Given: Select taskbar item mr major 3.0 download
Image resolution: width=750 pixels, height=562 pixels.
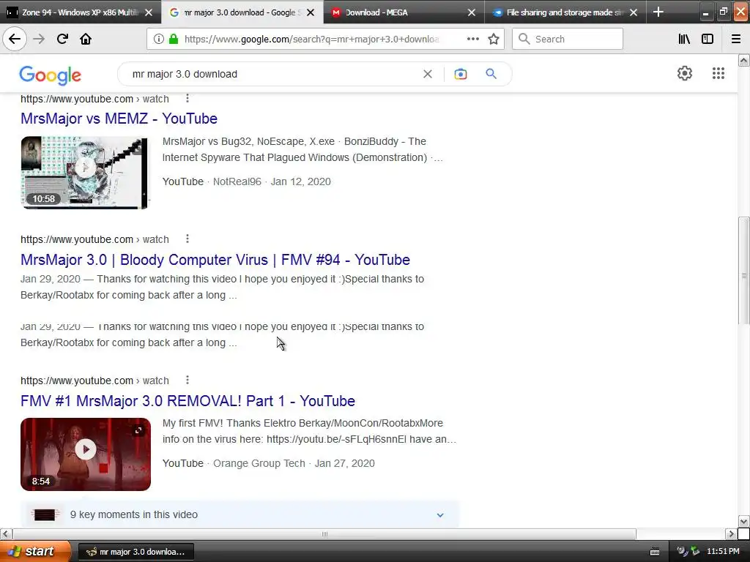Looking at the screenshot, I should click(x=135, y=552).
